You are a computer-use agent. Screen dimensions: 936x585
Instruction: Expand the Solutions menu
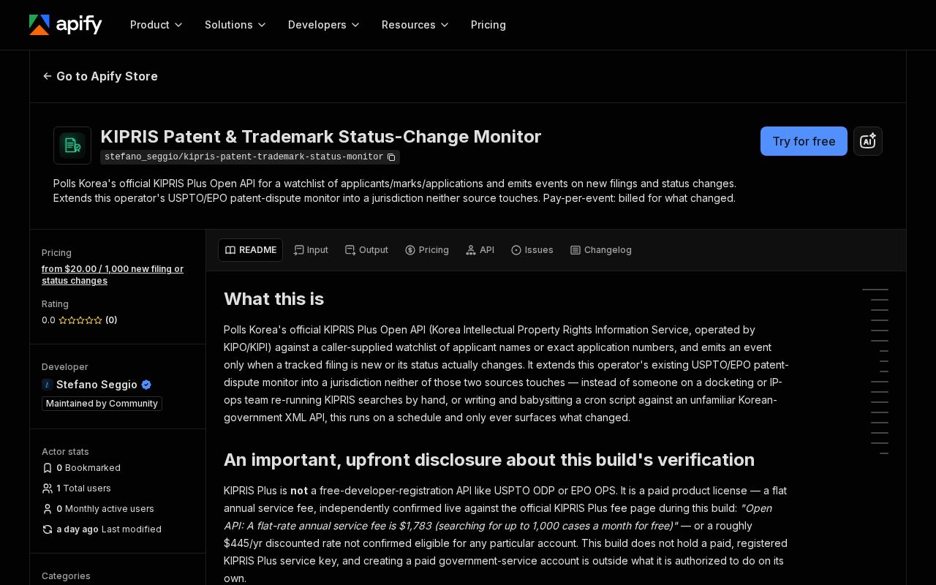coord(235,25)
